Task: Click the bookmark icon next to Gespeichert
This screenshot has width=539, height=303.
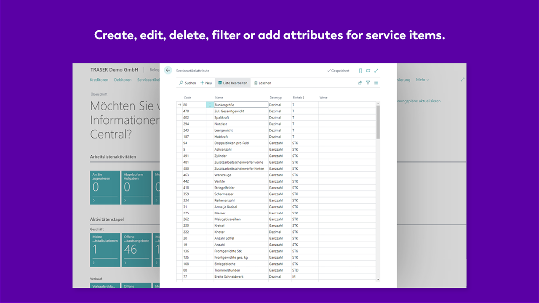Action: [360, 71]
